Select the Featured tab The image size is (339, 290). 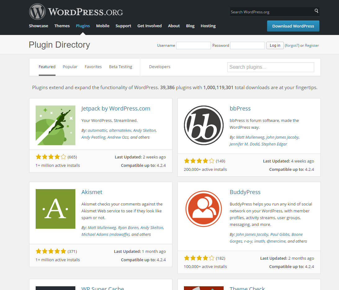click(47, 67)
